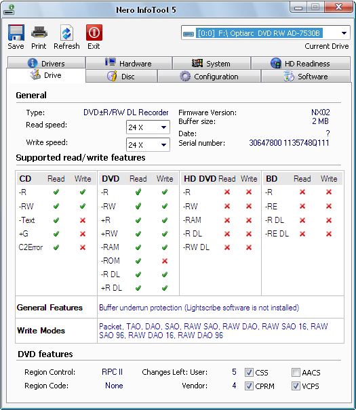Viewport: 356px width, 410px height.
Task: Click the selected Optiarc DVD RW AD-7530B drive
Action: tap(259, 33)
